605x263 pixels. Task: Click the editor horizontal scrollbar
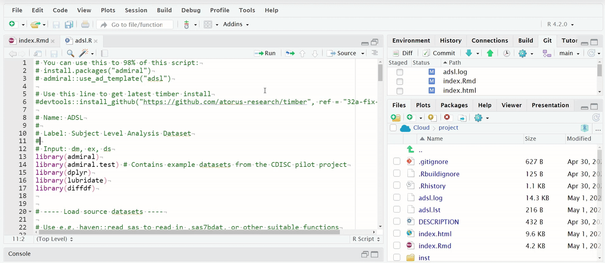point(189,232)
